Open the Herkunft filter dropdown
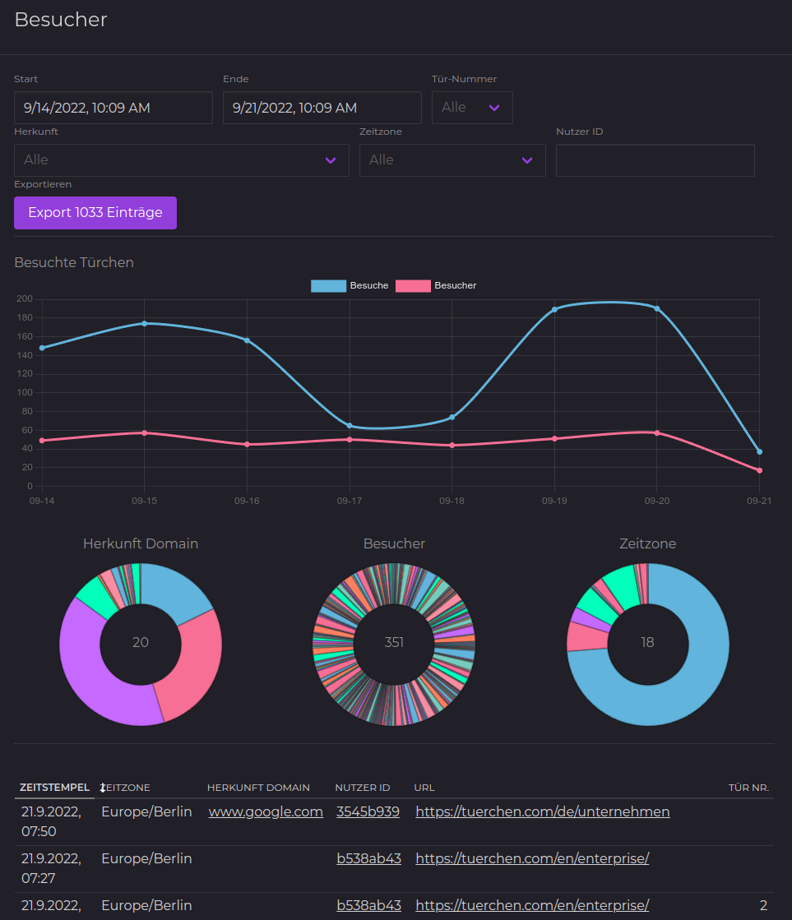 [x=181, y=160]
